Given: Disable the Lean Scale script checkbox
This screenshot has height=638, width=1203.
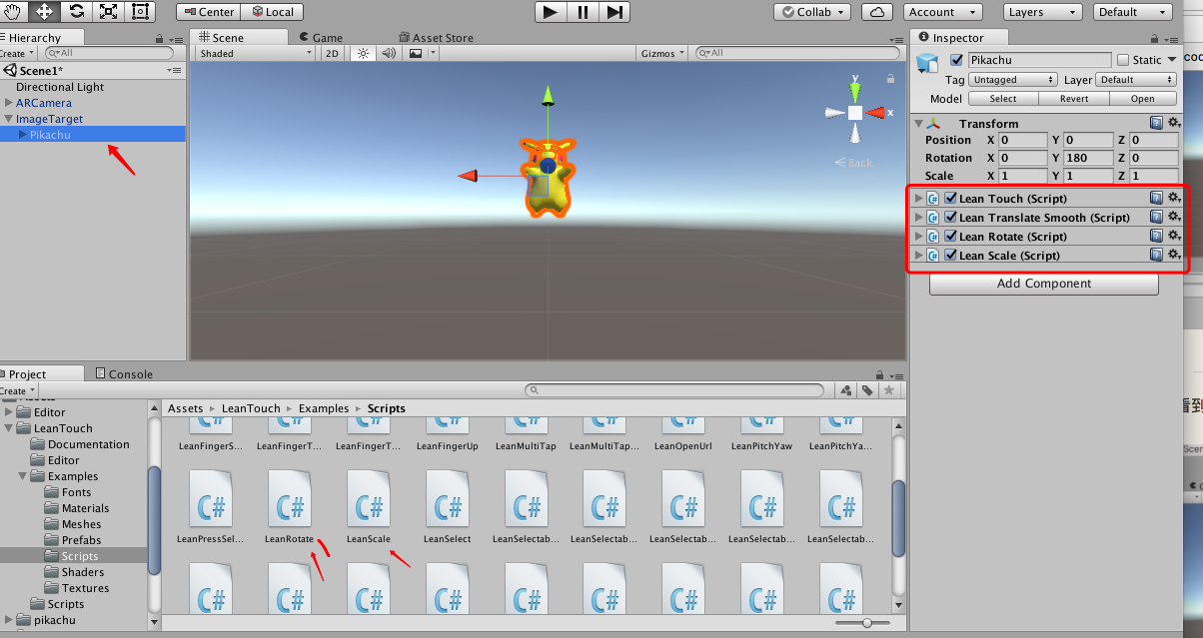Looking at the screenshot, I should [950, 255].
